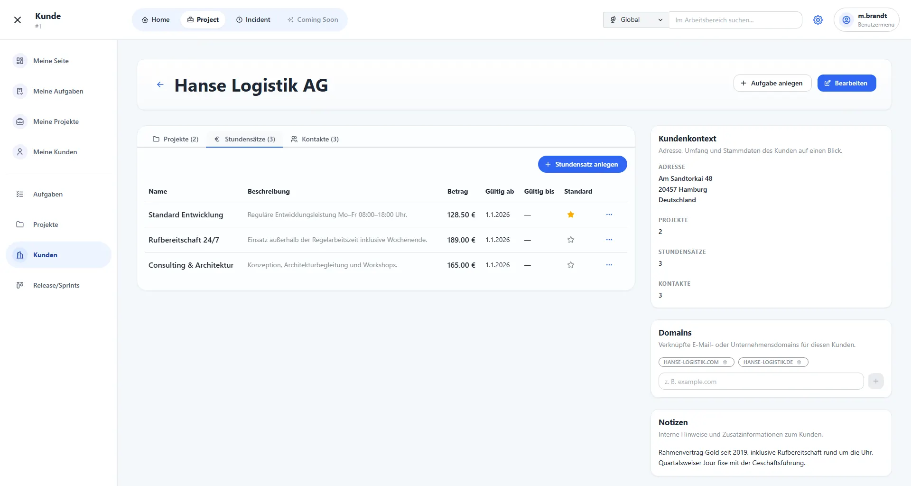The width and height of the screenshot is (911, 486).
Task: Open Meine Kunden in the sidebar
Action: (x=59, y=152)
